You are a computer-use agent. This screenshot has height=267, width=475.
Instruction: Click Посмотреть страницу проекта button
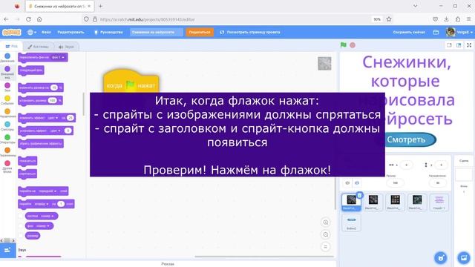point(250,32)
